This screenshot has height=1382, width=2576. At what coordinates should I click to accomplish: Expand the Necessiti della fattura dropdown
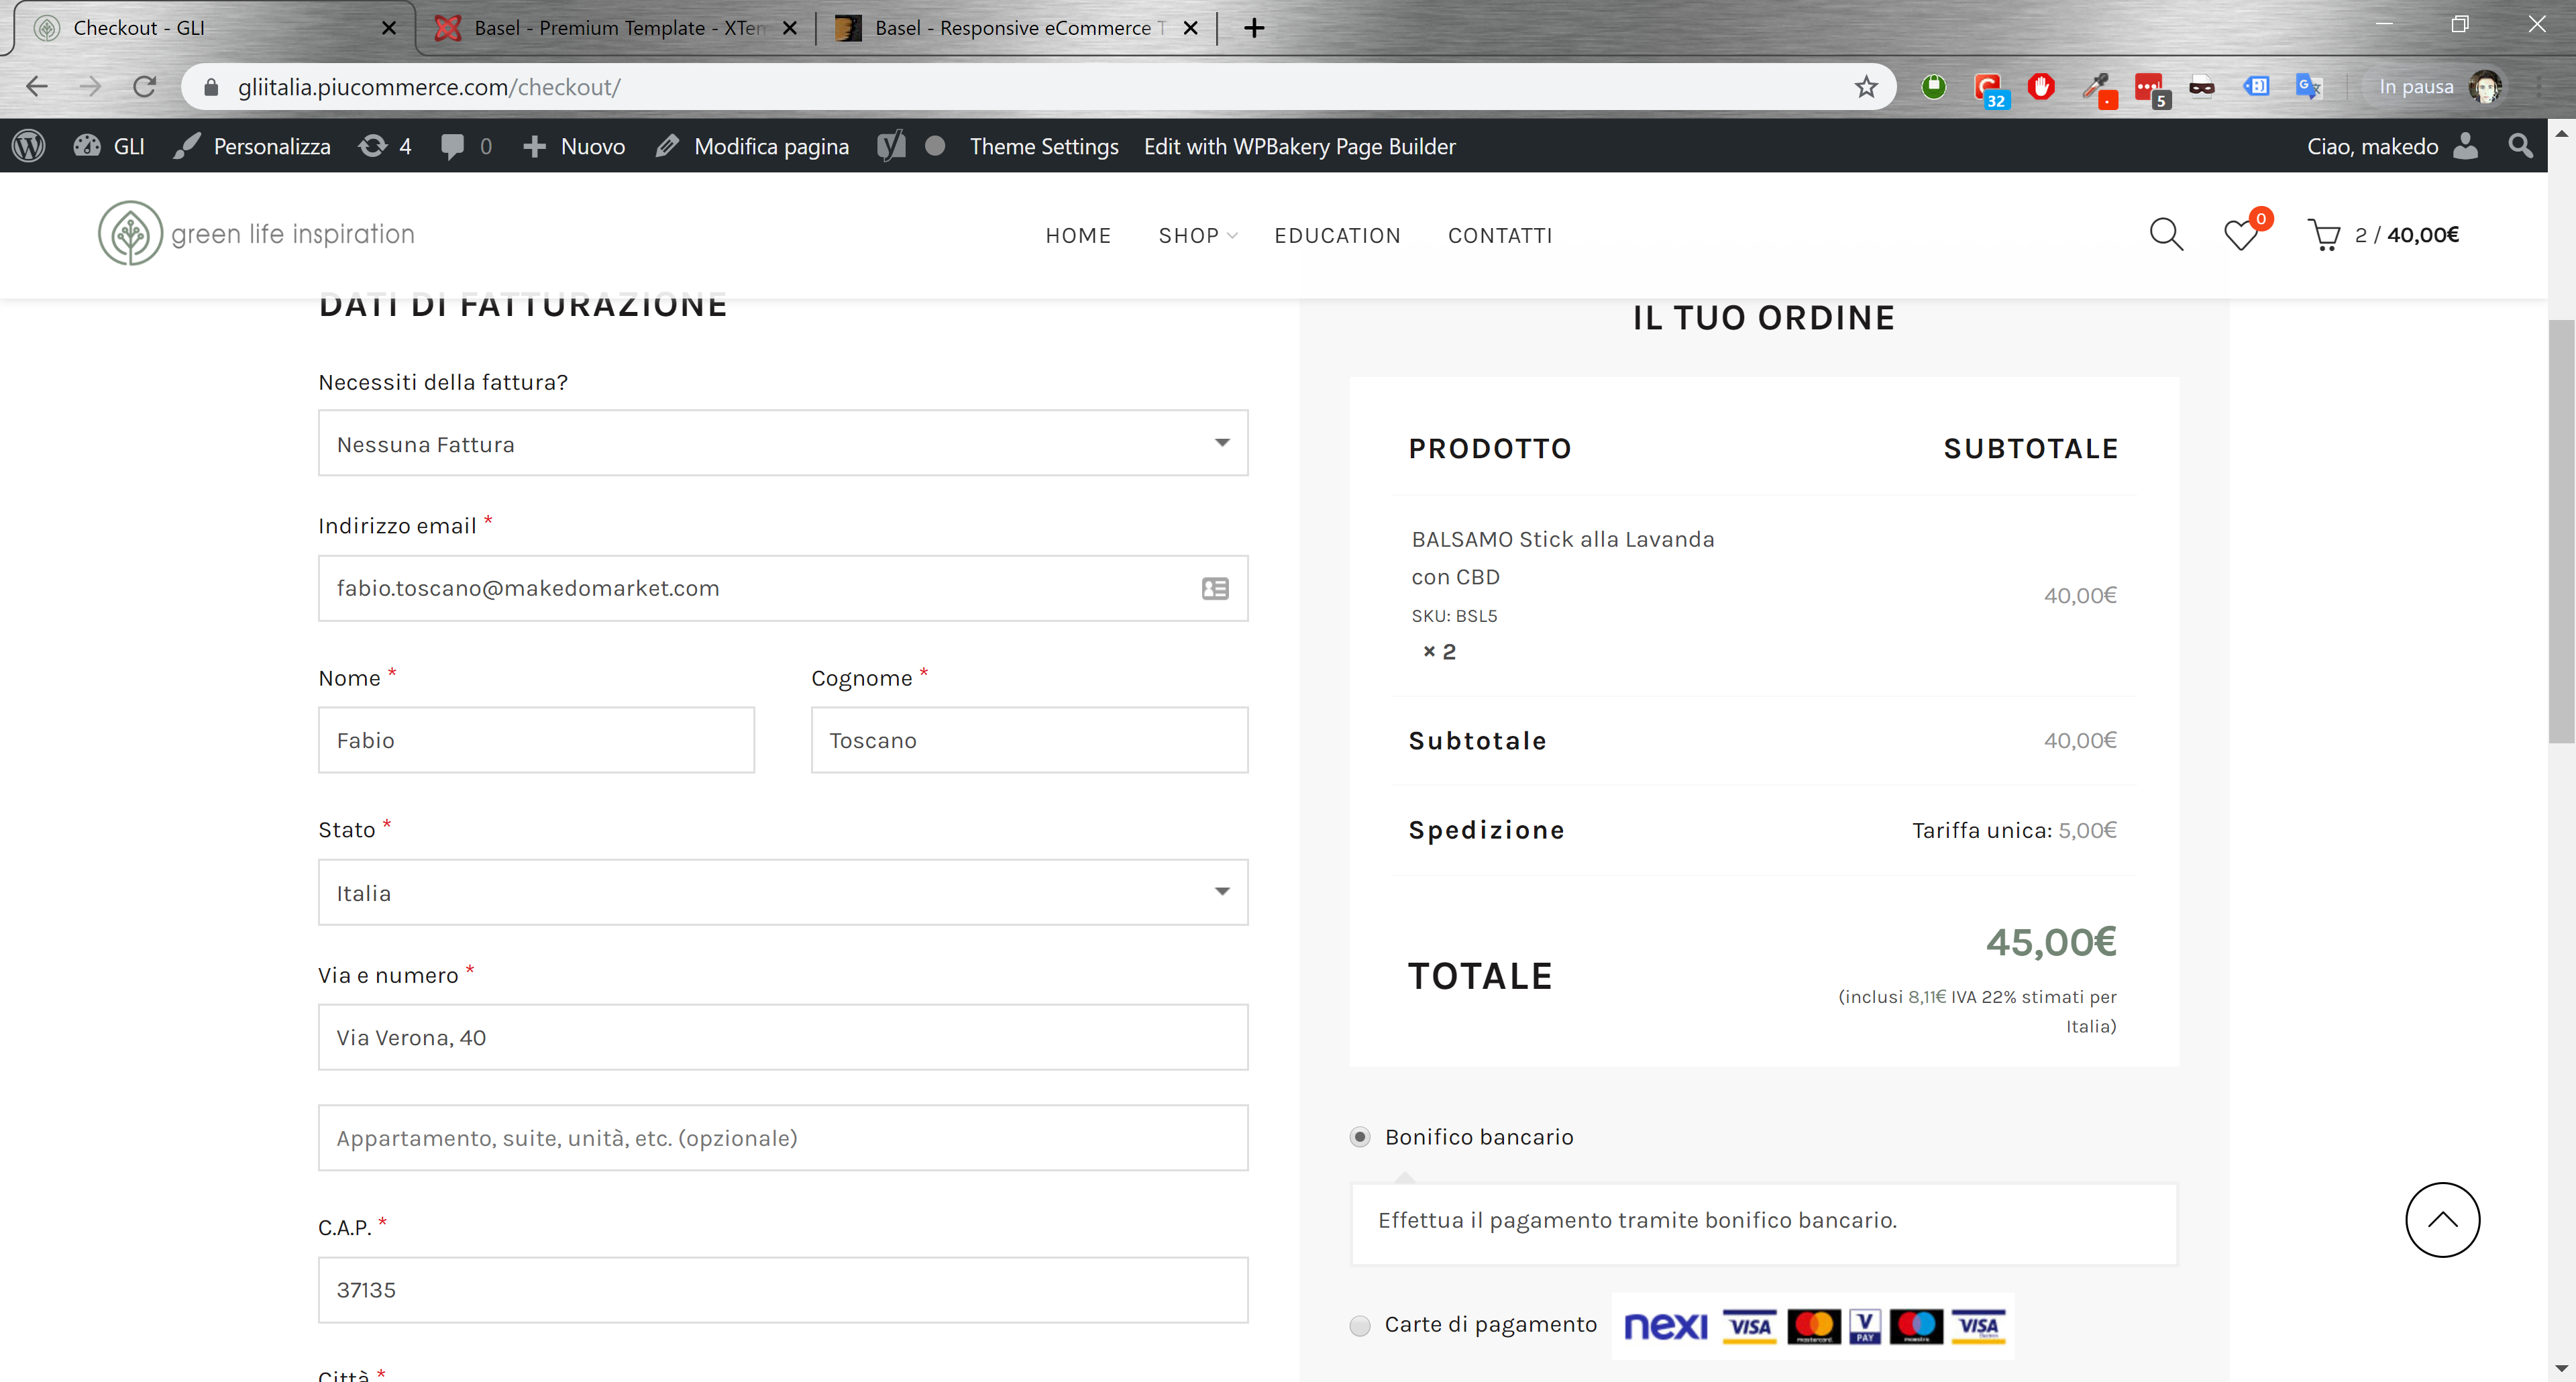coord(783,443)
